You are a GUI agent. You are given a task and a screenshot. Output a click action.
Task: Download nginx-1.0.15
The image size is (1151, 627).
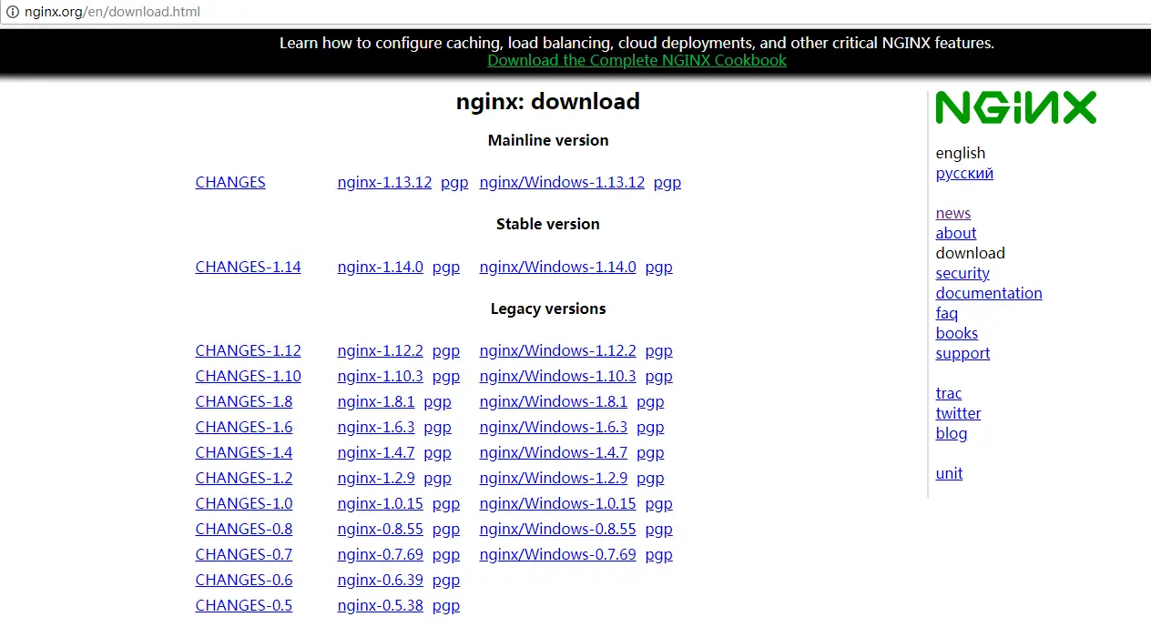[380, 503]
